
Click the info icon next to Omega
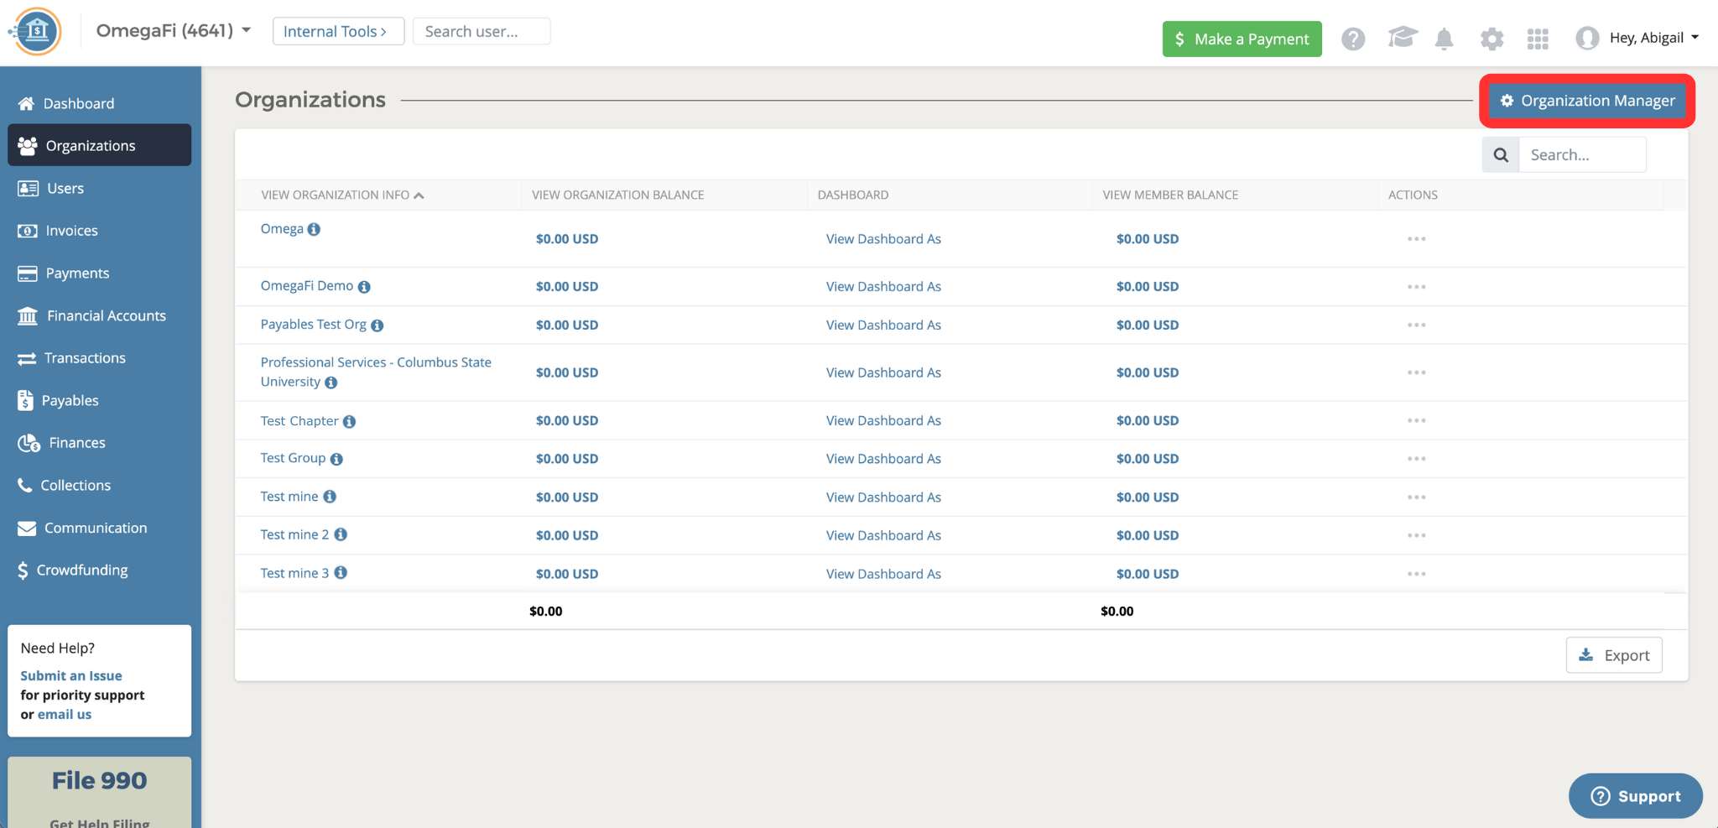point(314,229)
